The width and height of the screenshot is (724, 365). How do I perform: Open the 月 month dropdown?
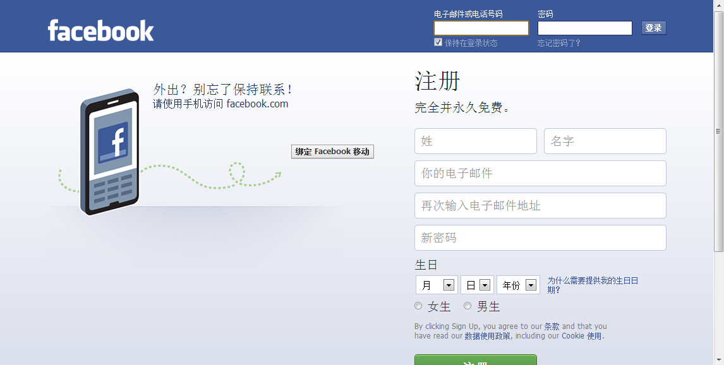[x=437, y=285]
